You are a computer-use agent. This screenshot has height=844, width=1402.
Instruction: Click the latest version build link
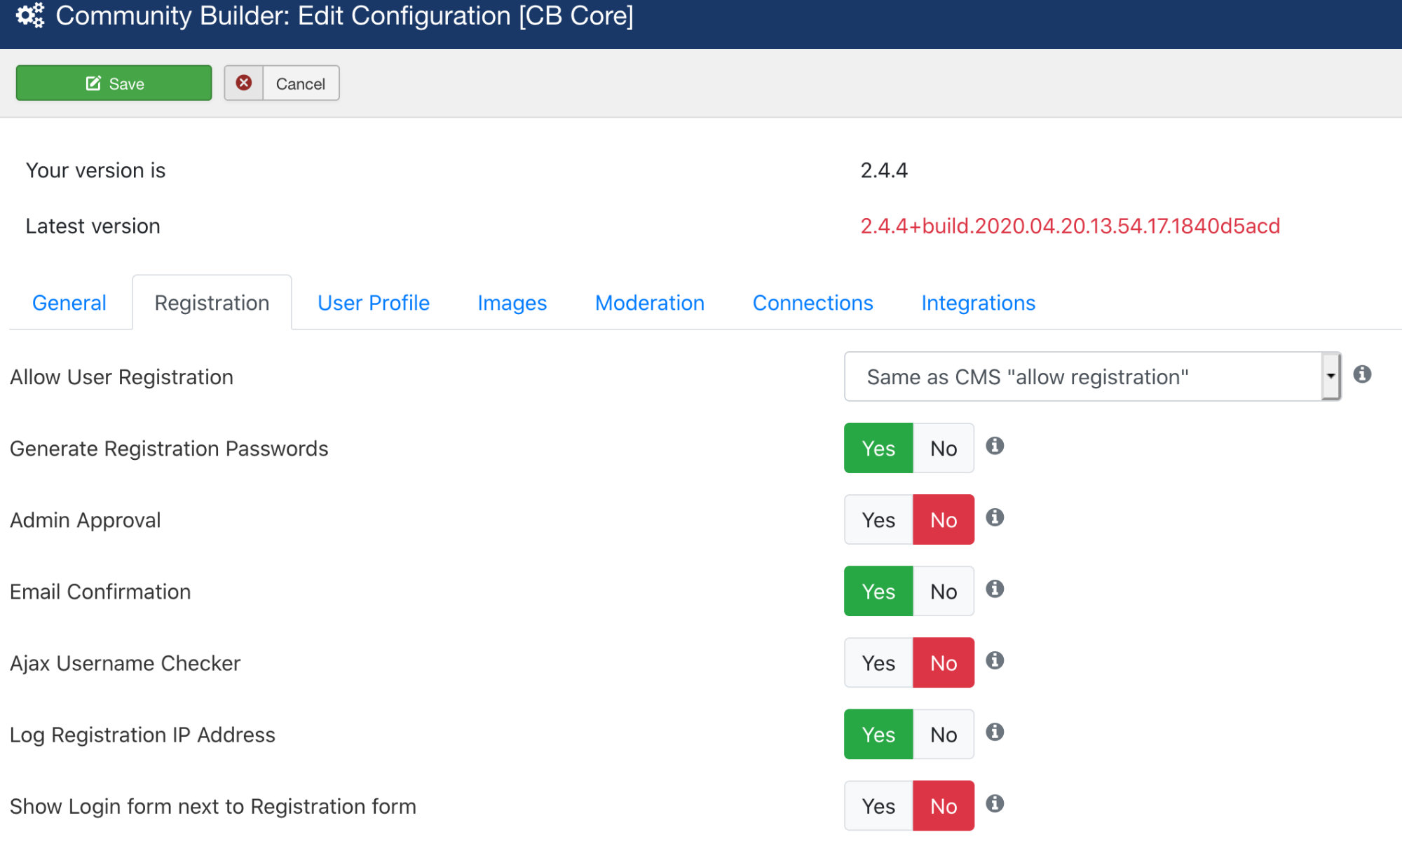(x=1070, y=226)
